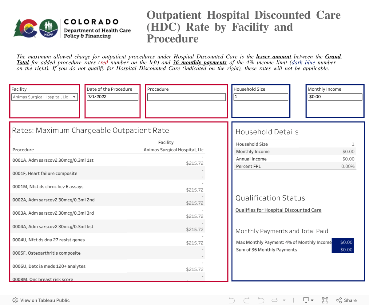Click the Monthly Income $0.00 value in Household Details

coord(348,152)
